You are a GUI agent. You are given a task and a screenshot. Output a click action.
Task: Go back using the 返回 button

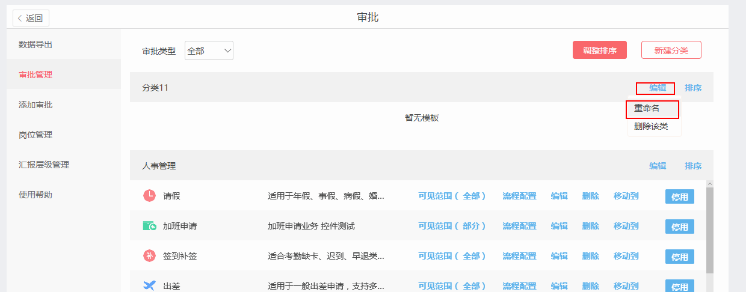click(x=31, y=18)
